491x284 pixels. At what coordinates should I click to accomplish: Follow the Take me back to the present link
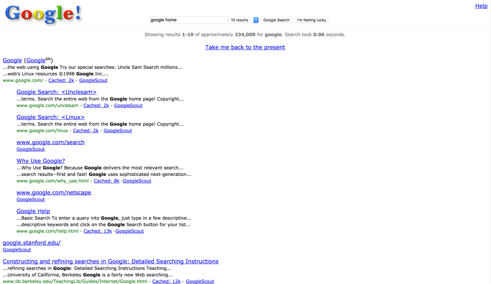point(245,47)
